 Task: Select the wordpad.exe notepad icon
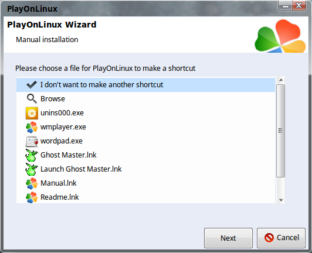tap(32, 141)
